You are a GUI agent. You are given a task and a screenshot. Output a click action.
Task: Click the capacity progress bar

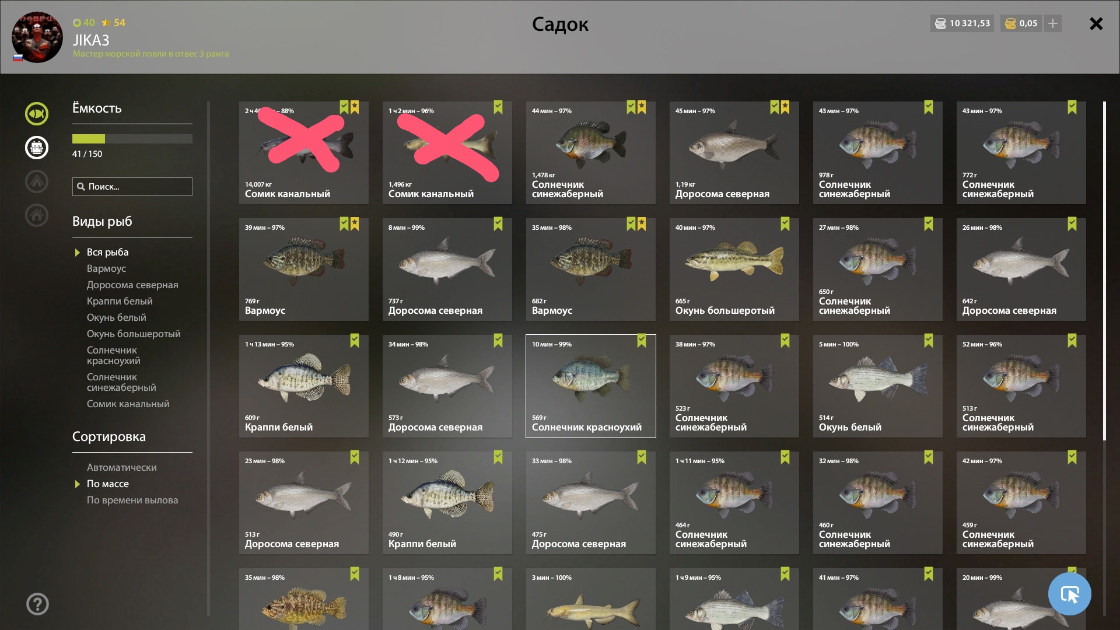[x=132, y=139]
